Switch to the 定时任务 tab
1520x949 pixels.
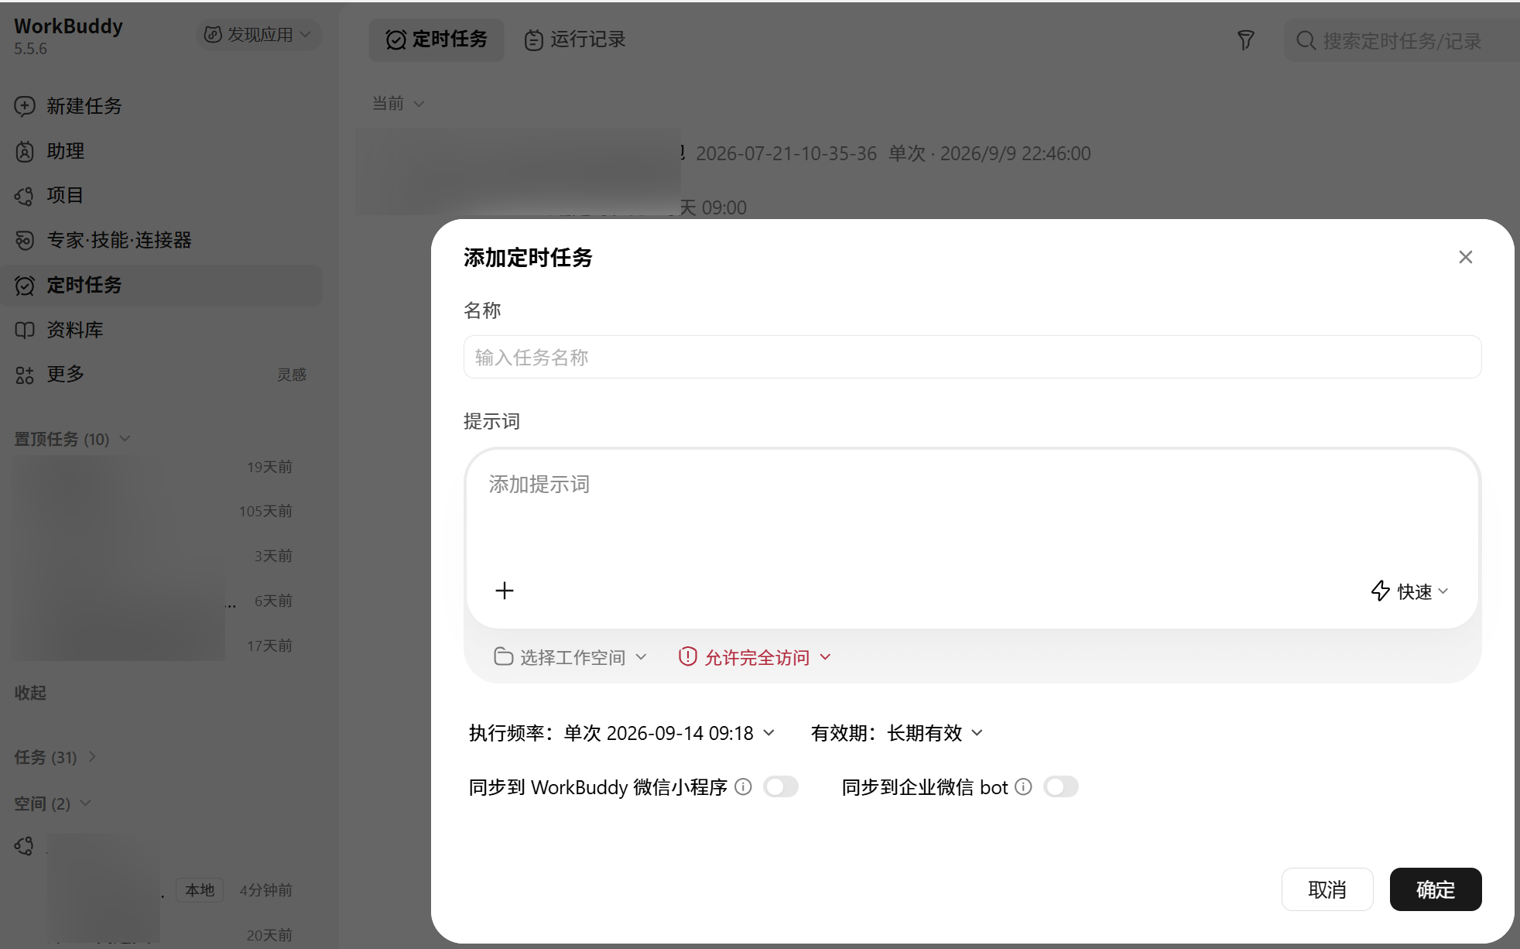click(436, 39)
